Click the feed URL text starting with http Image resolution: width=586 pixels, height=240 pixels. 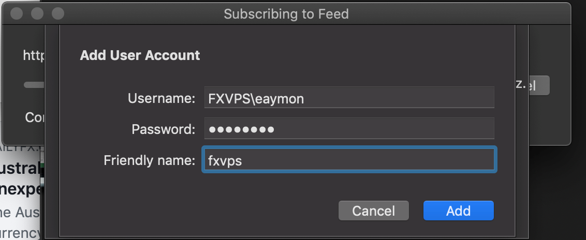(x=34, y=56)
